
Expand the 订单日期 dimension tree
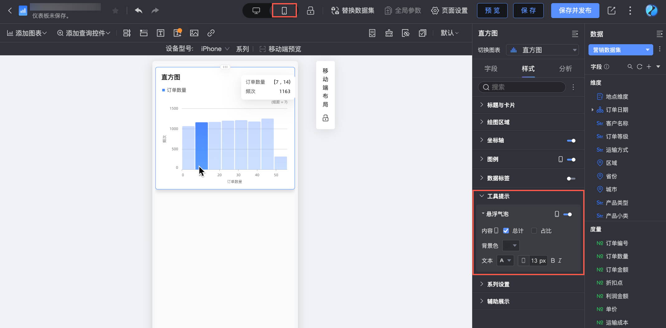tap(593, 110)
